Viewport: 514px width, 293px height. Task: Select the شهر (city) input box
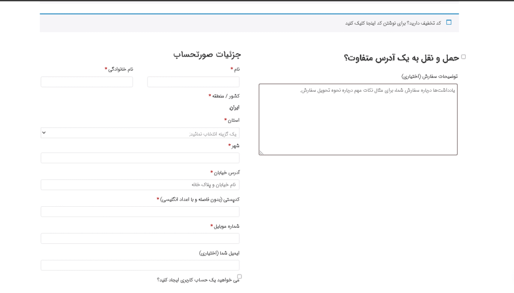tap(140, 158)
